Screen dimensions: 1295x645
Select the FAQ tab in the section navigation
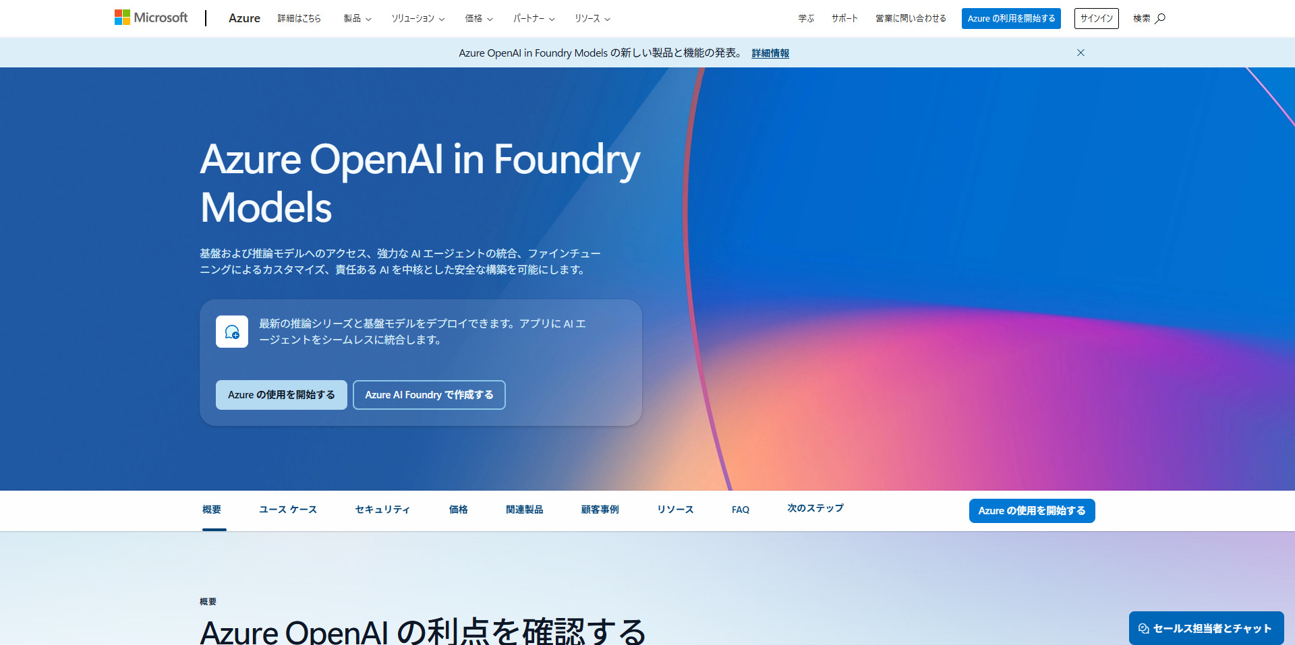click(740, 510)
